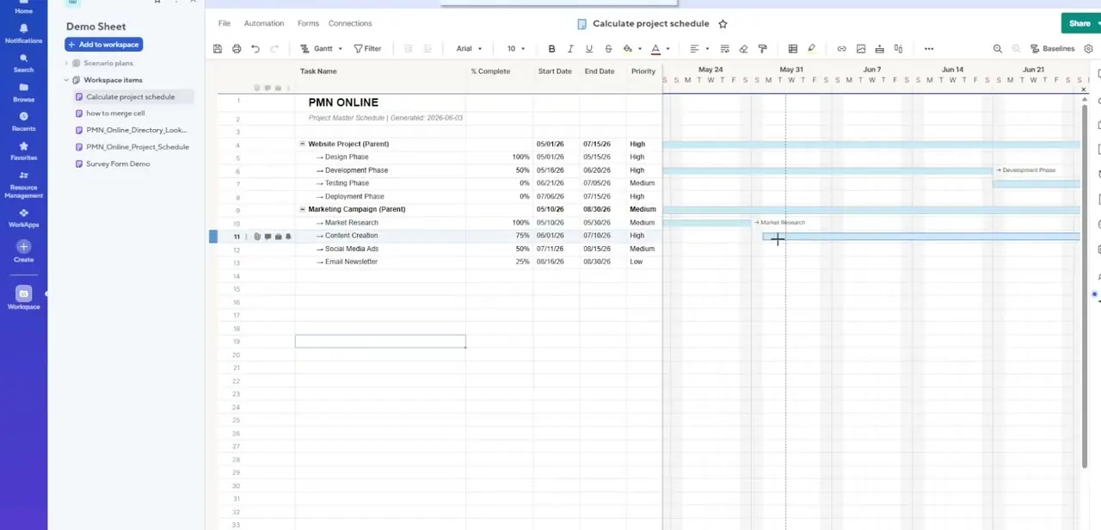The width and height of the screenshot is (1101, 530).
Task: Open the text color dropdown arrow
Action: click(667, 49)
